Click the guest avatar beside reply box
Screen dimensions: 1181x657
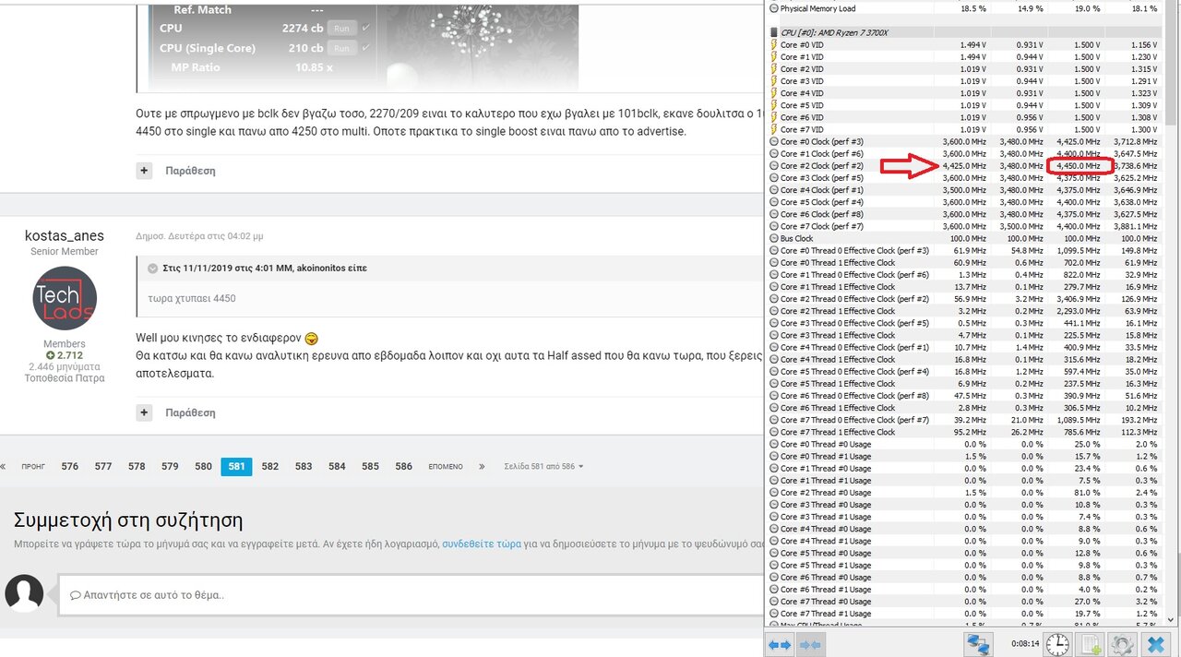coord(24,592)
